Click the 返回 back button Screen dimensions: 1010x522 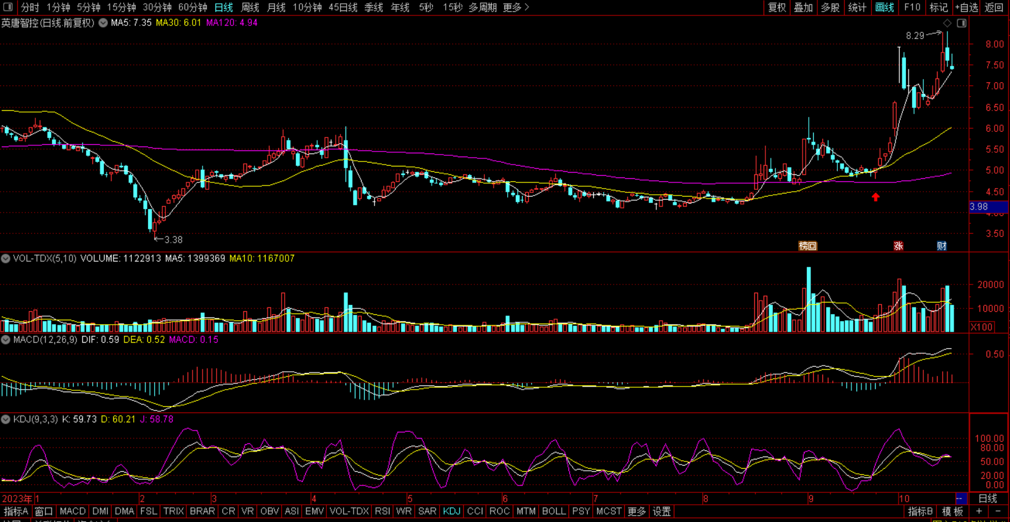click(x=995, y=7)
